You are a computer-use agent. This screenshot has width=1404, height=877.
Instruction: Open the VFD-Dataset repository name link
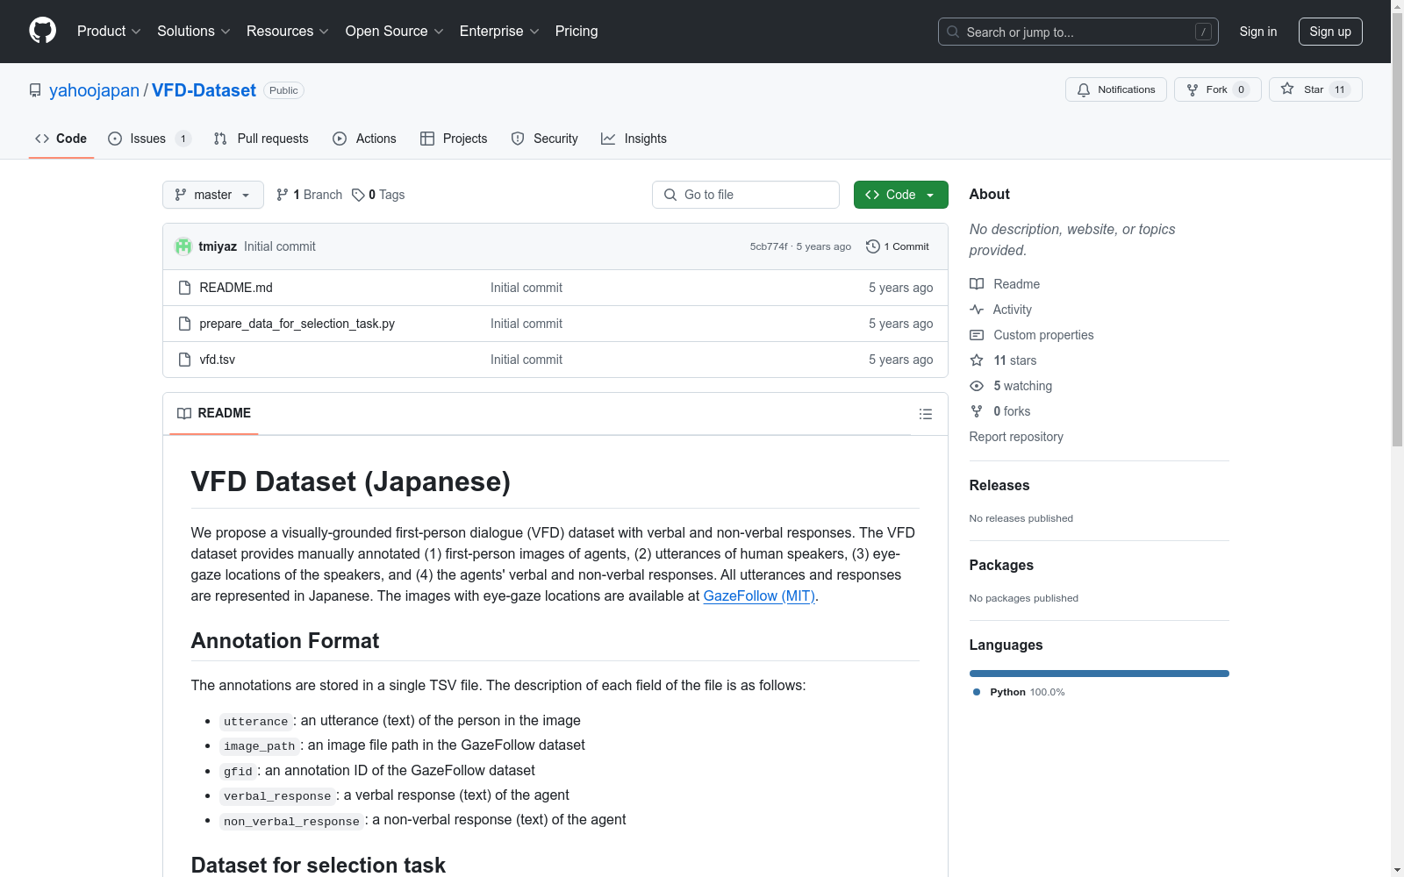[204, 90]
